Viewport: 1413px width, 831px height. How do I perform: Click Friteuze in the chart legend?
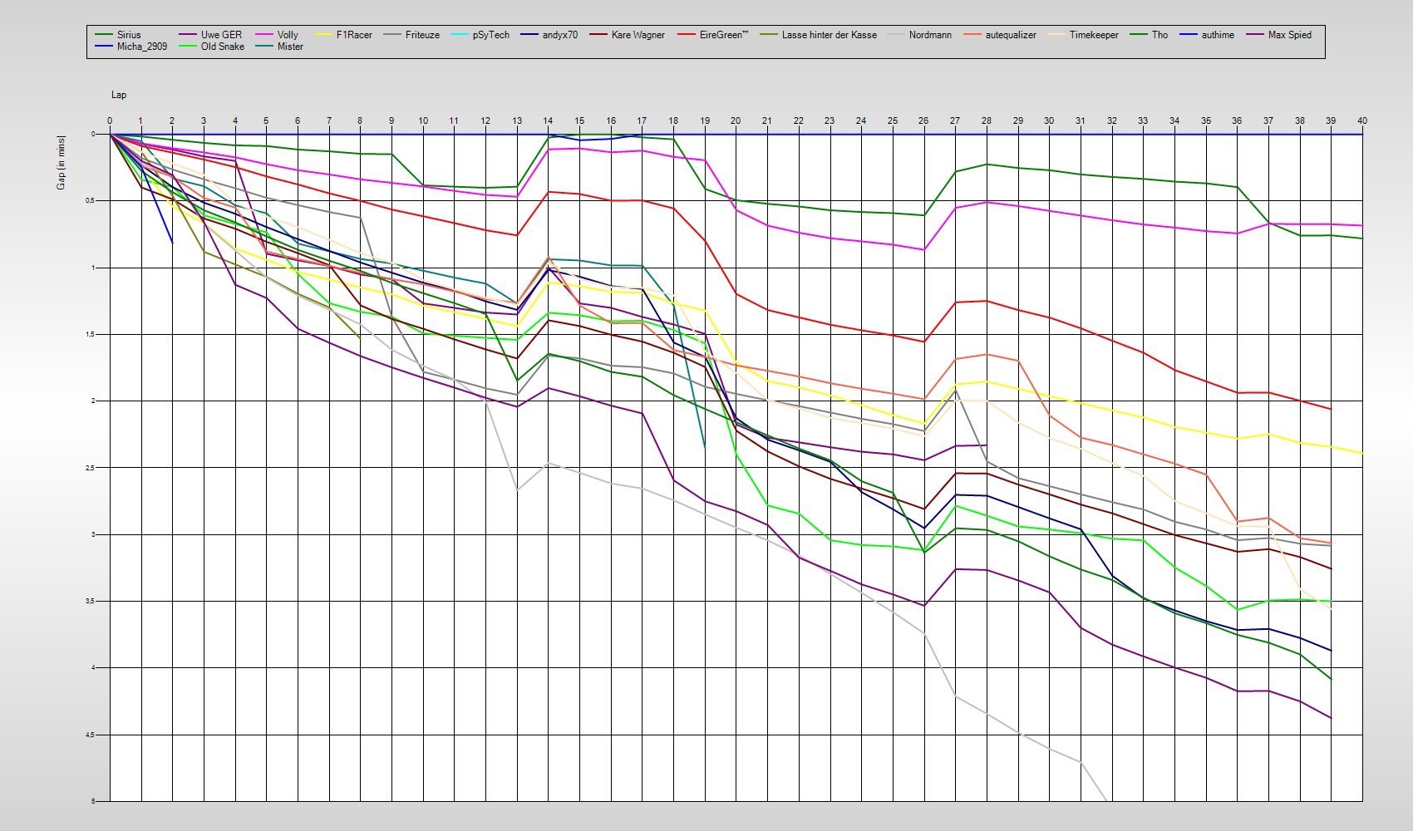422,35
